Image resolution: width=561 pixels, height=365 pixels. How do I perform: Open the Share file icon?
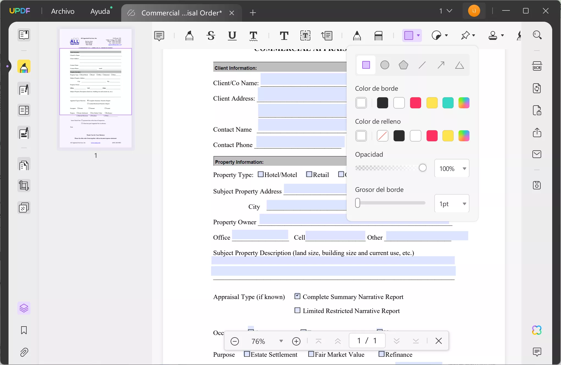click(537, 132)
